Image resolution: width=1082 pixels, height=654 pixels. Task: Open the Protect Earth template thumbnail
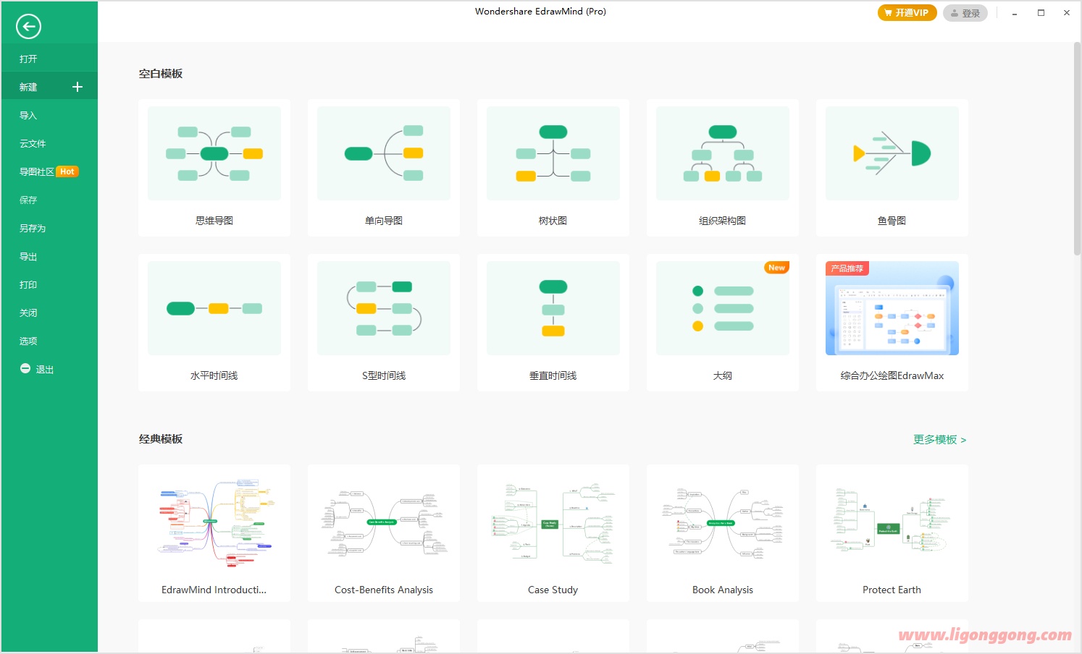click(892, 522)
